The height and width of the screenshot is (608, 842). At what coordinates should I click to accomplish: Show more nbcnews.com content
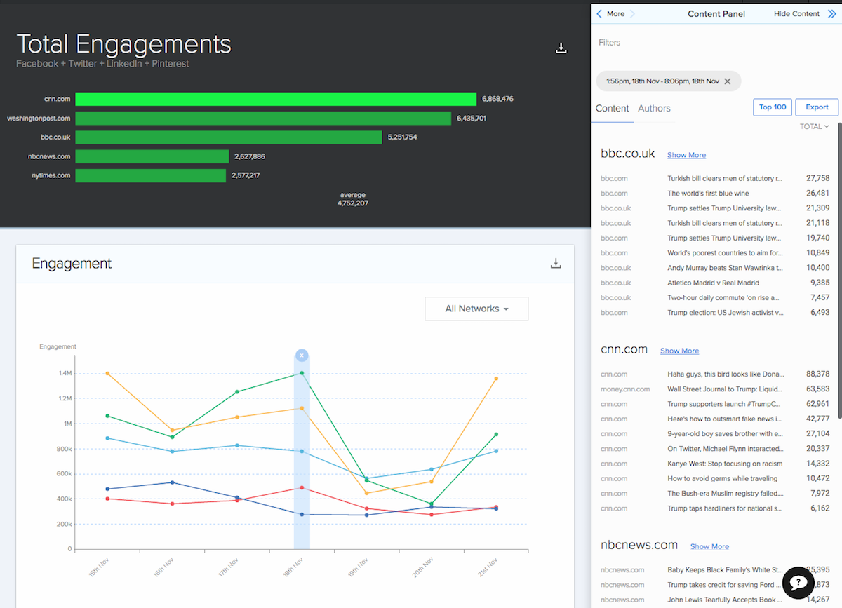coord(709,546)
